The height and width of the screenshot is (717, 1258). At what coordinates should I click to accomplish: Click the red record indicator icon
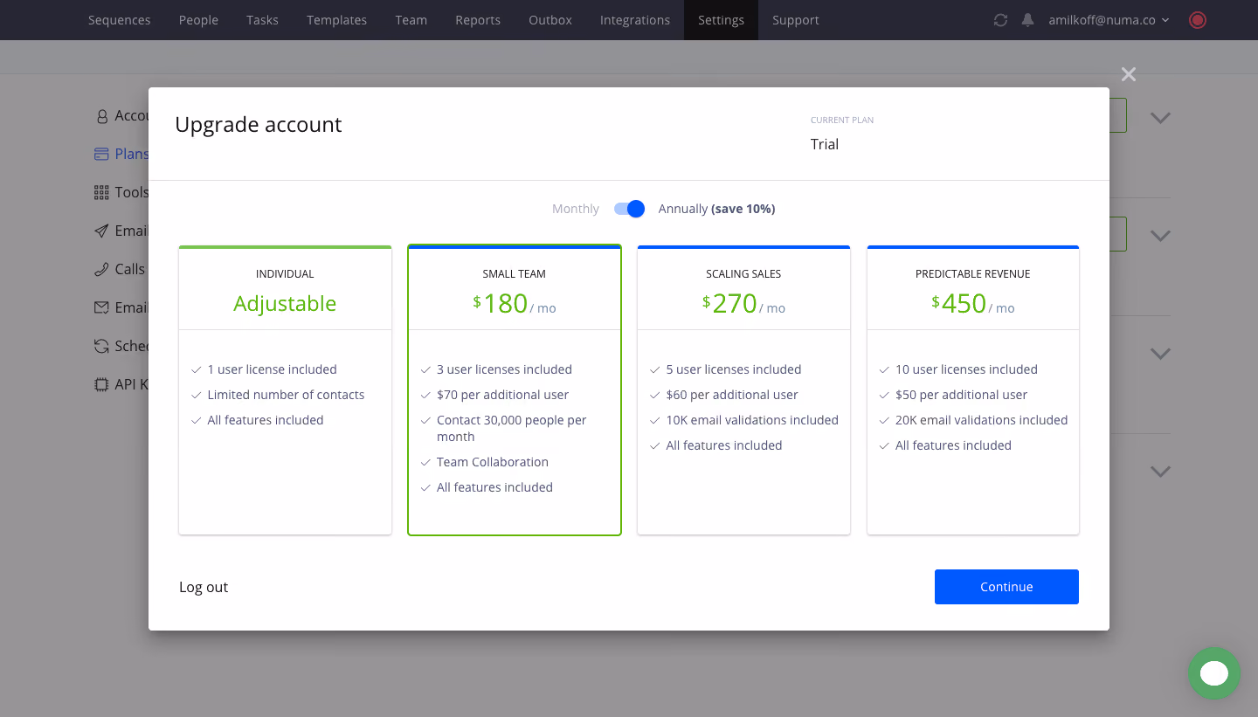tap(1198, 20)
